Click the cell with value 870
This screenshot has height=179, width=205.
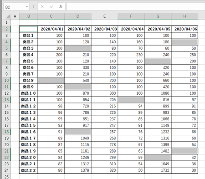[78, 93]
